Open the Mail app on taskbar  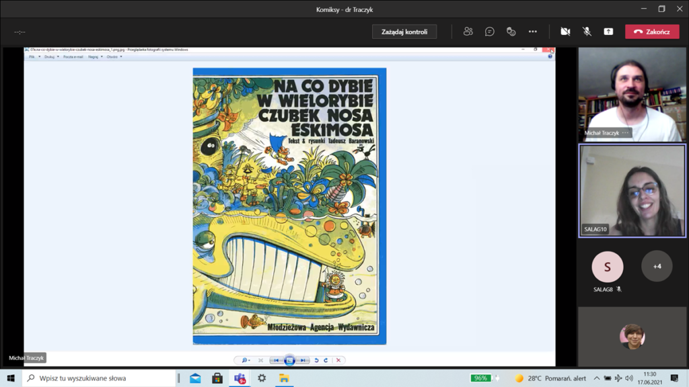[x=196, y=378]
